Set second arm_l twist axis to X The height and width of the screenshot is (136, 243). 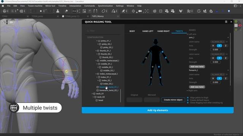213,58
